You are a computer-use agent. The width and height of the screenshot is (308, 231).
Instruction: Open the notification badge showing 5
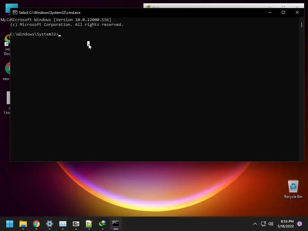click(300, 224)
